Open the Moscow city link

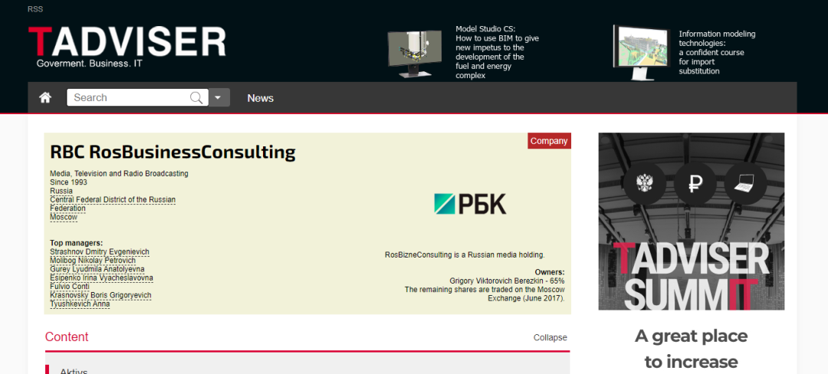64,217
